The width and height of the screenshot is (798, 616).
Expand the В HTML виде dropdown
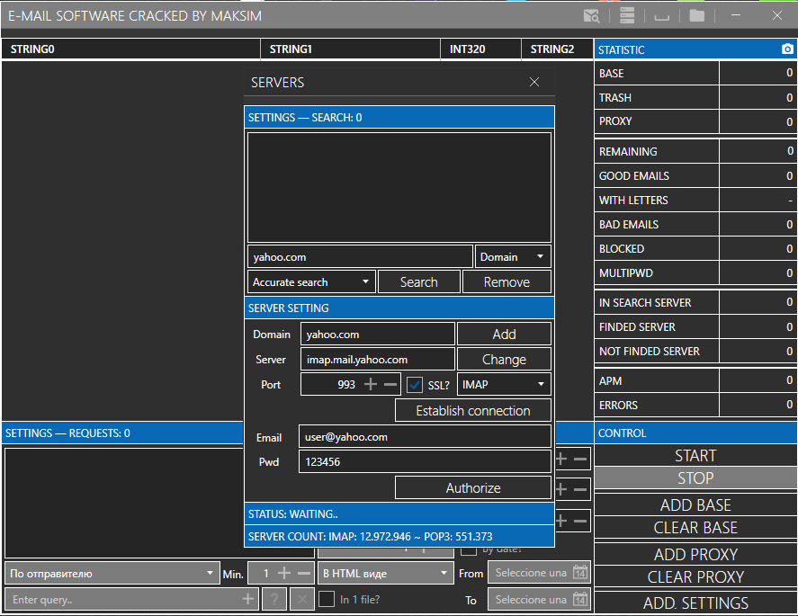[385, 573]
